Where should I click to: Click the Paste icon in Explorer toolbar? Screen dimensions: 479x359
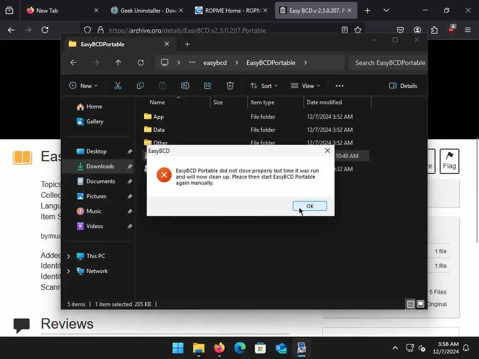point(162,86)
